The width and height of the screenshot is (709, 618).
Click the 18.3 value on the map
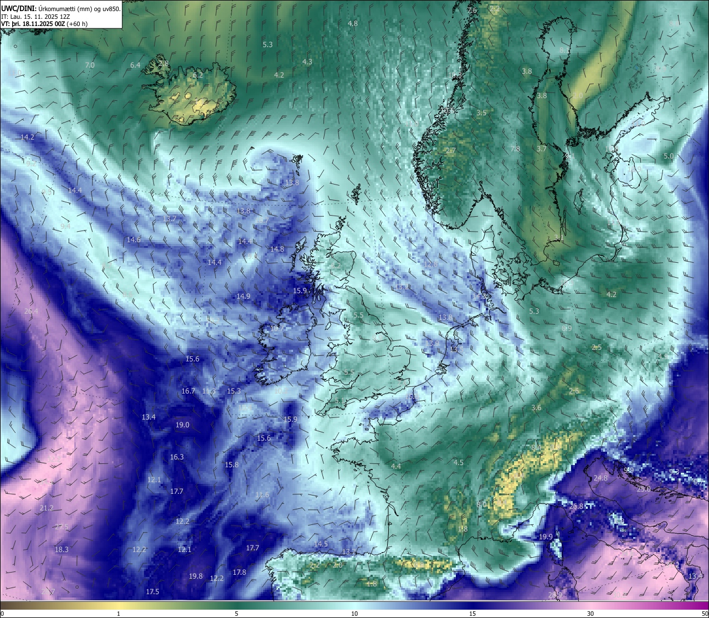pyautogui.click(x=61, y=550)
